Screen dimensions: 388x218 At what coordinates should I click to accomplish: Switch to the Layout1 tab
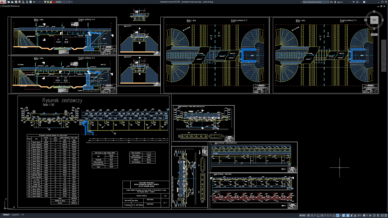15,215
